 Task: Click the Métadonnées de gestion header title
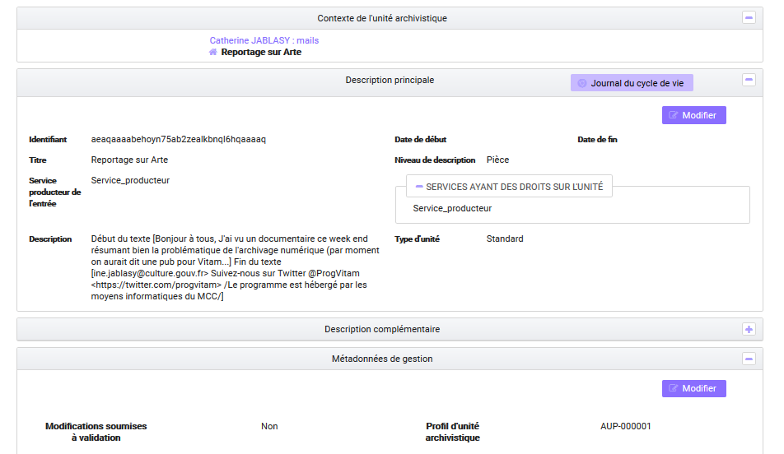(382, 359)
